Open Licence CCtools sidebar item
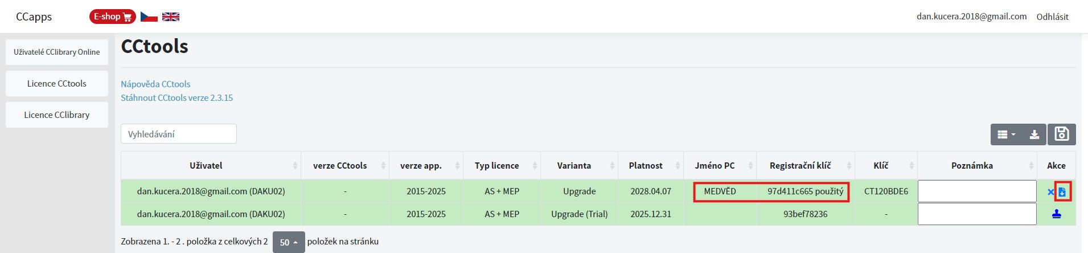Screen dimensions: 1088x253 (x=57, y=84)
